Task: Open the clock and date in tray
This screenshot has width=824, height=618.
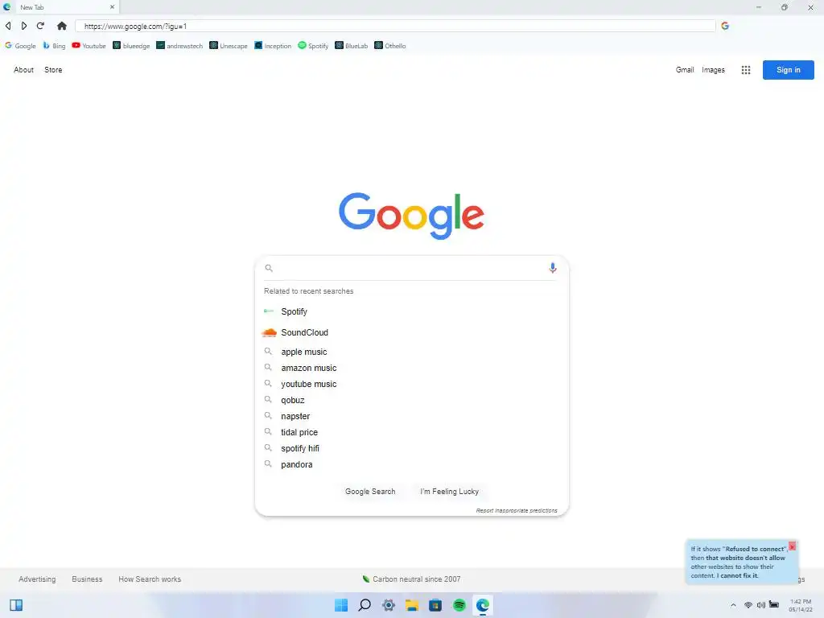Action: coord(801,605)
